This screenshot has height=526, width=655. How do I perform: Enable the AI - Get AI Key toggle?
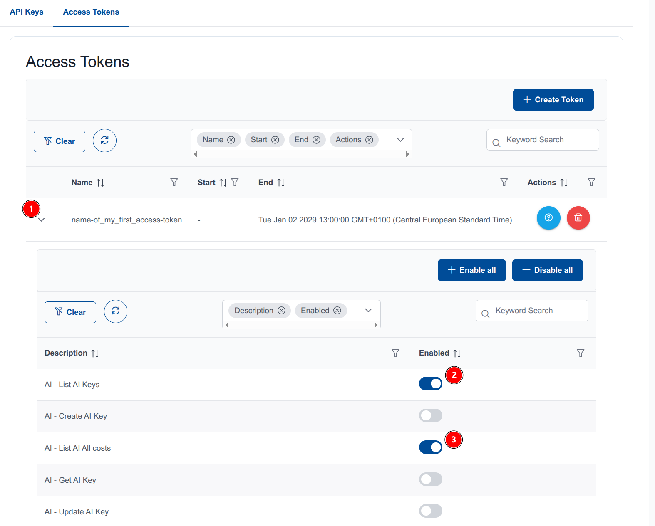[431, 479]
